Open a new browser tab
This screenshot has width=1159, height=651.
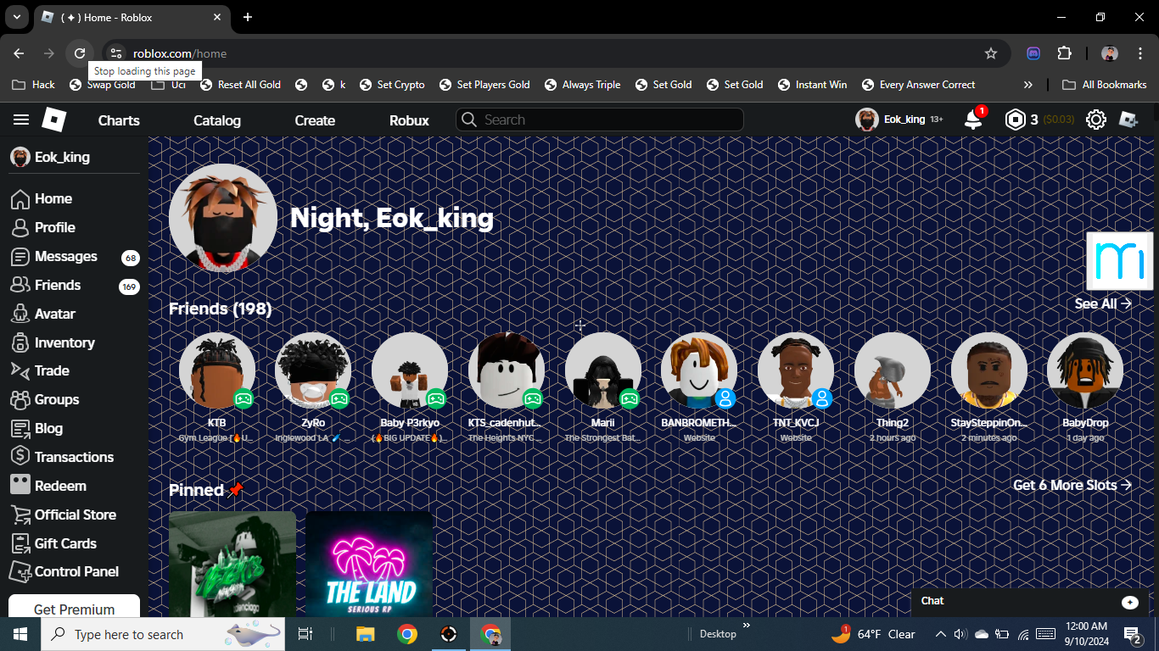coord(248,17)
